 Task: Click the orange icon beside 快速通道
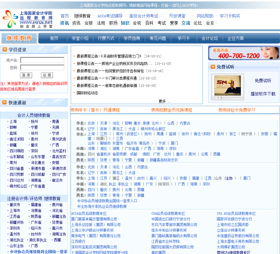click(x=4, y=102)
